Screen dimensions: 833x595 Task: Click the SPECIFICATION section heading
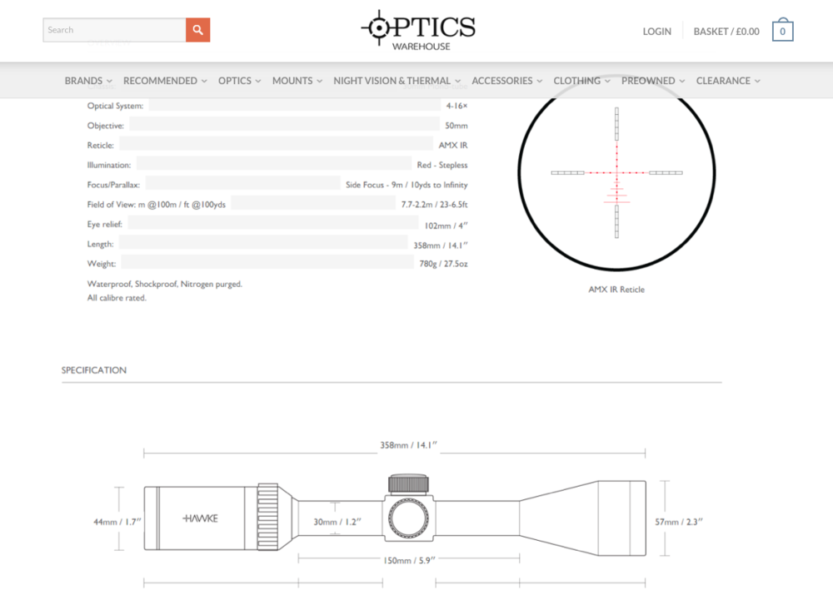94,370
